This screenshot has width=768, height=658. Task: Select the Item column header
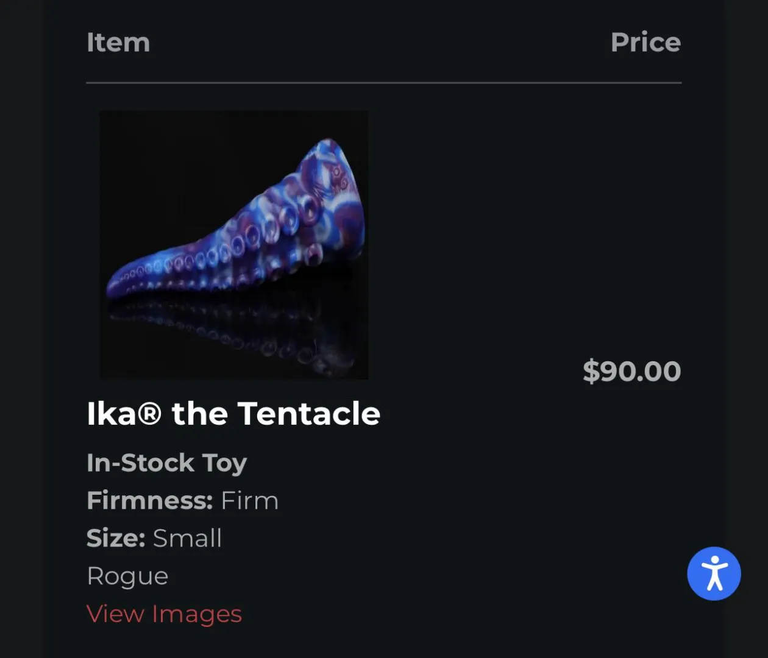[118, 43]
